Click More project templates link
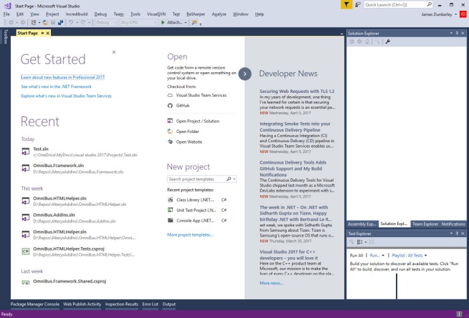 click(x=190, y=234)
